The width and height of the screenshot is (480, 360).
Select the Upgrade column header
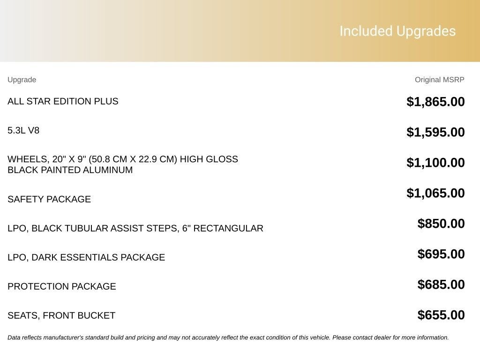(22, 80)
